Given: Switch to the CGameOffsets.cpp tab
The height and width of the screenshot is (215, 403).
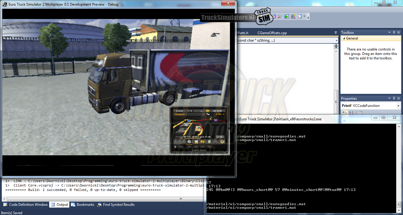Looking at the screenshot, I should [x=272, y=33].
